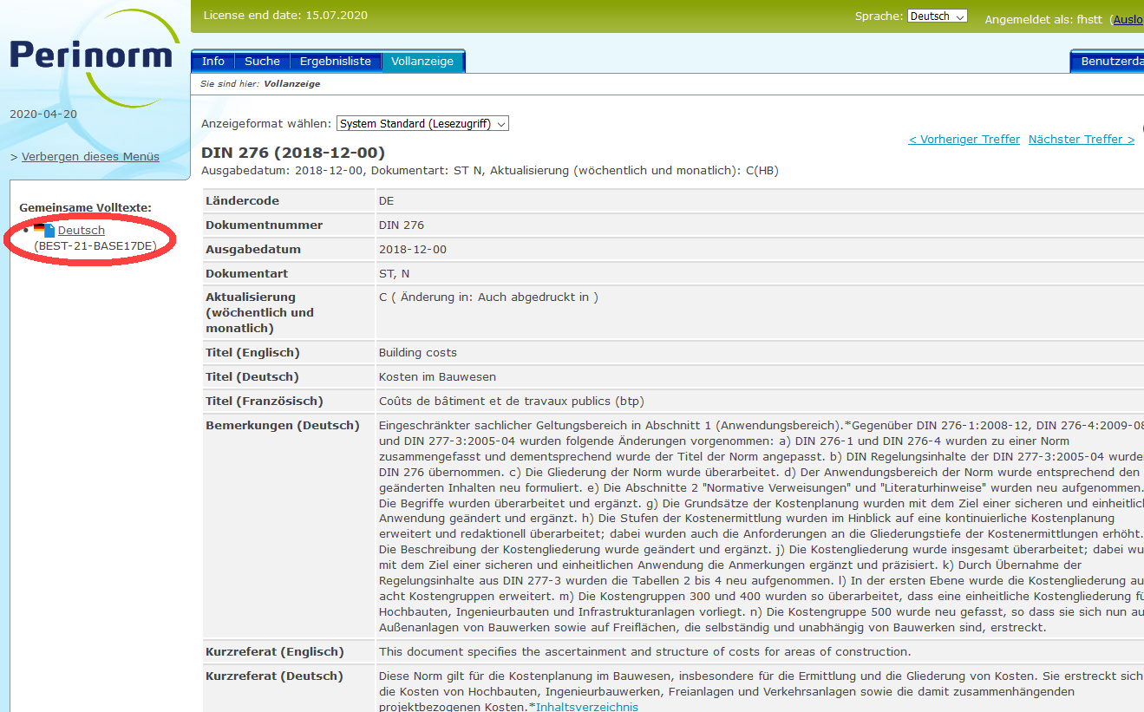The height and width of the screenshot is (712, 1144).
Task: Click the German flag icon
Action: (38, 228)
